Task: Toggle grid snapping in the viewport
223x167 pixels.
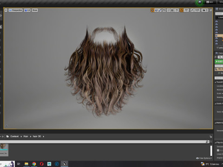Action: pos(172,10)
